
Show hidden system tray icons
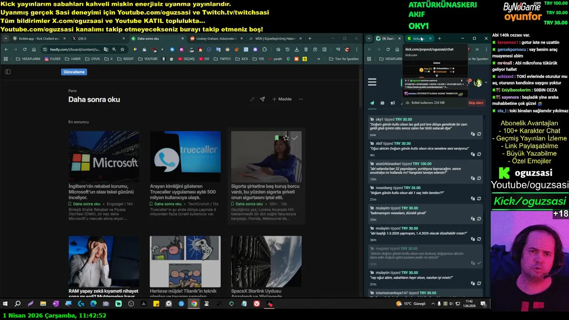[x=433, y=304]
